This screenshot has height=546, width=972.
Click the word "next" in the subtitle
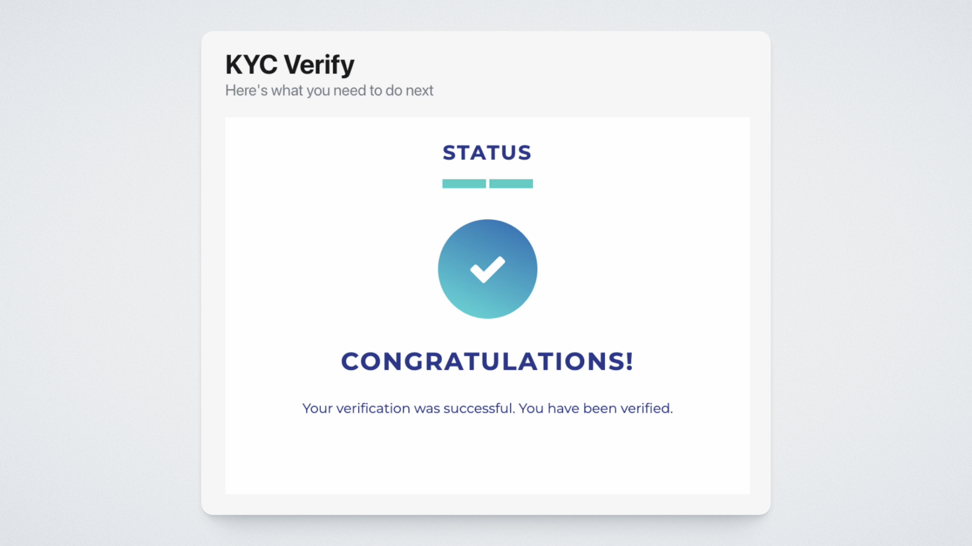pos(419,90)
